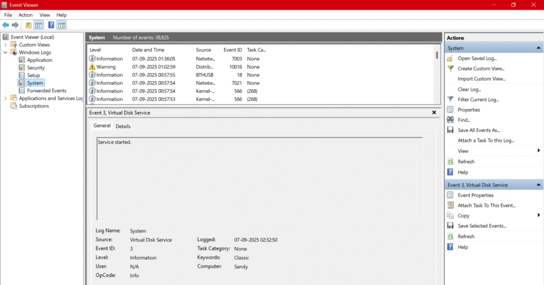Open the Help menu in menu bar
The width and height of the screenshot is (544, 285).
click(x=62, y=15)
